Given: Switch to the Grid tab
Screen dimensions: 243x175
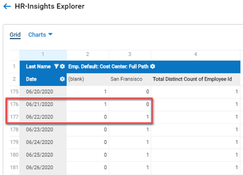Looking at the screenshot, I should tap(15, 35).
